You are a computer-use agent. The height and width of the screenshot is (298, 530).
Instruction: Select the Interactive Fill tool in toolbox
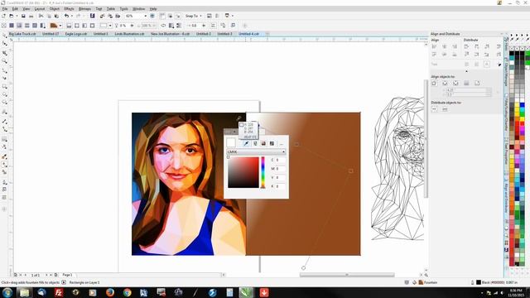[4, 165]
